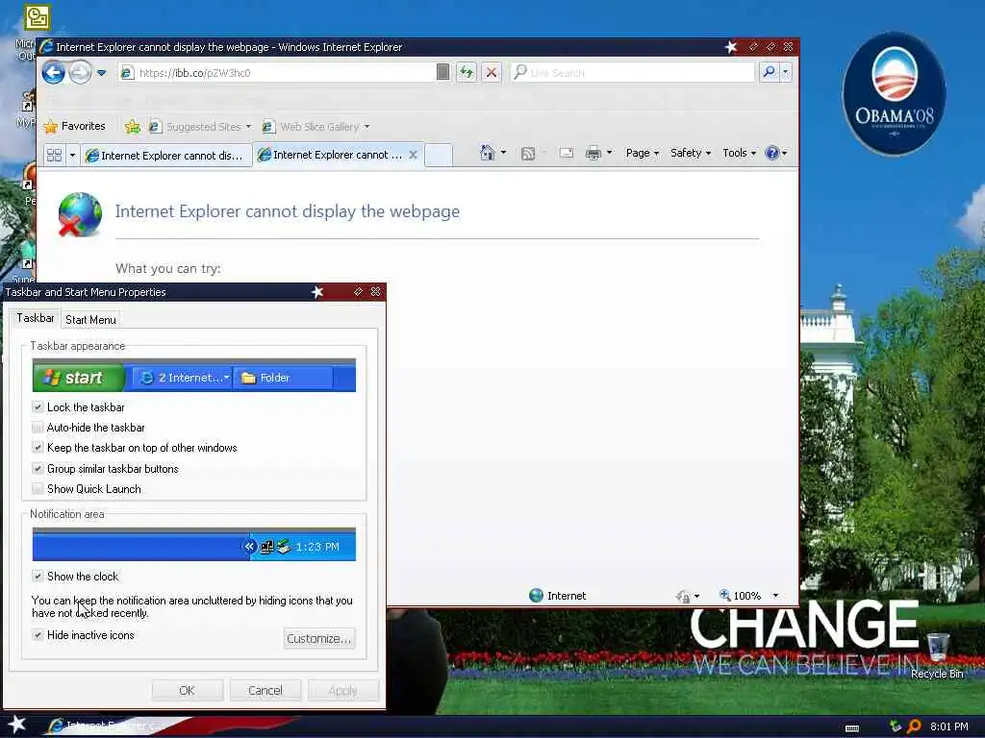
Task: Click the IE Forward navigation button
Action: [x=81, y=73]
